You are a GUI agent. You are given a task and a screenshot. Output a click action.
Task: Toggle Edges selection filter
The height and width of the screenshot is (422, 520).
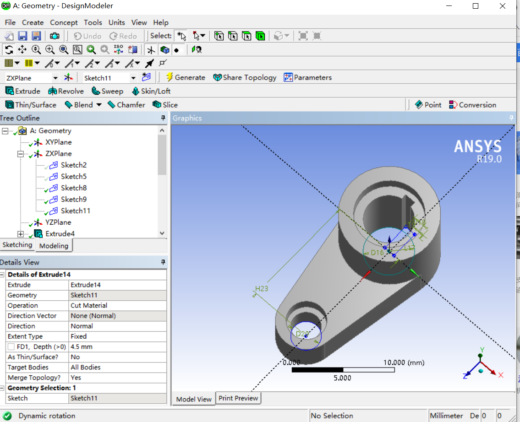pos(233,36)
